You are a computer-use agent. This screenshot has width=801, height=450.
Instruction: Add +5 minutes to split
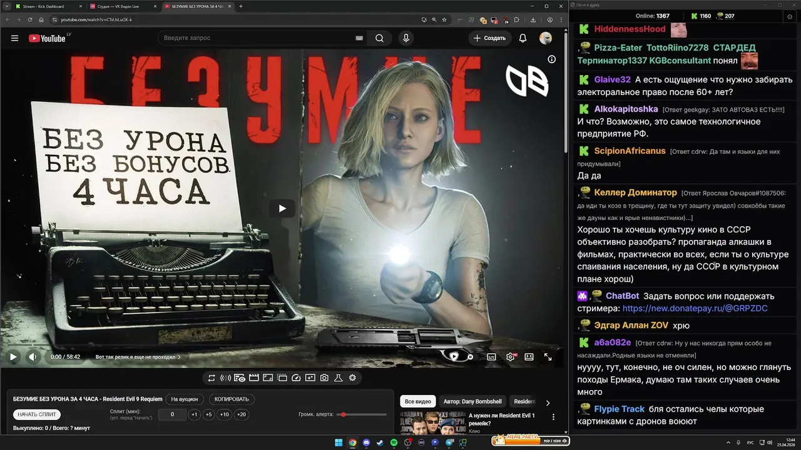coord(209,414)
